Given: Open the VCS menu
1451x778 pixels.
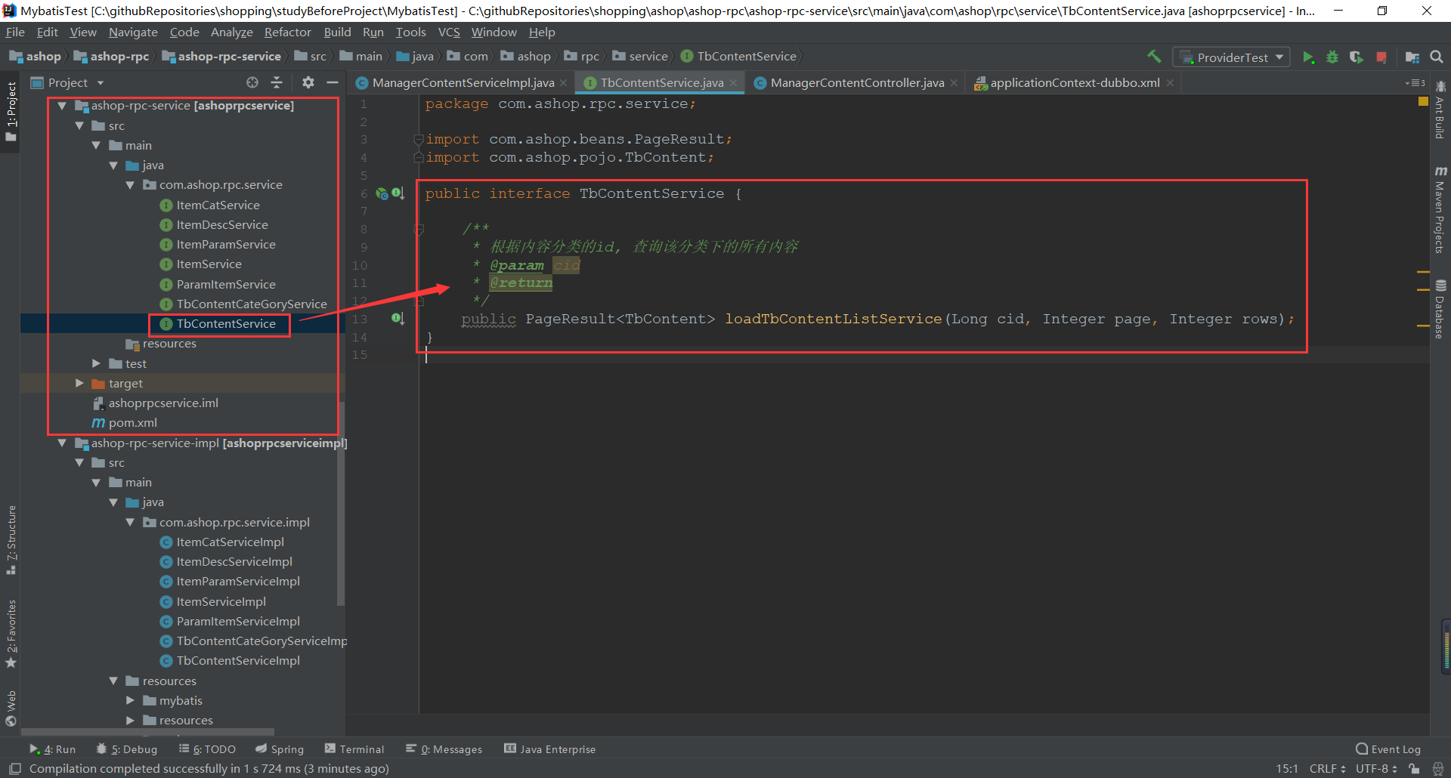Looking at the screenshot, I should [449, 32].
